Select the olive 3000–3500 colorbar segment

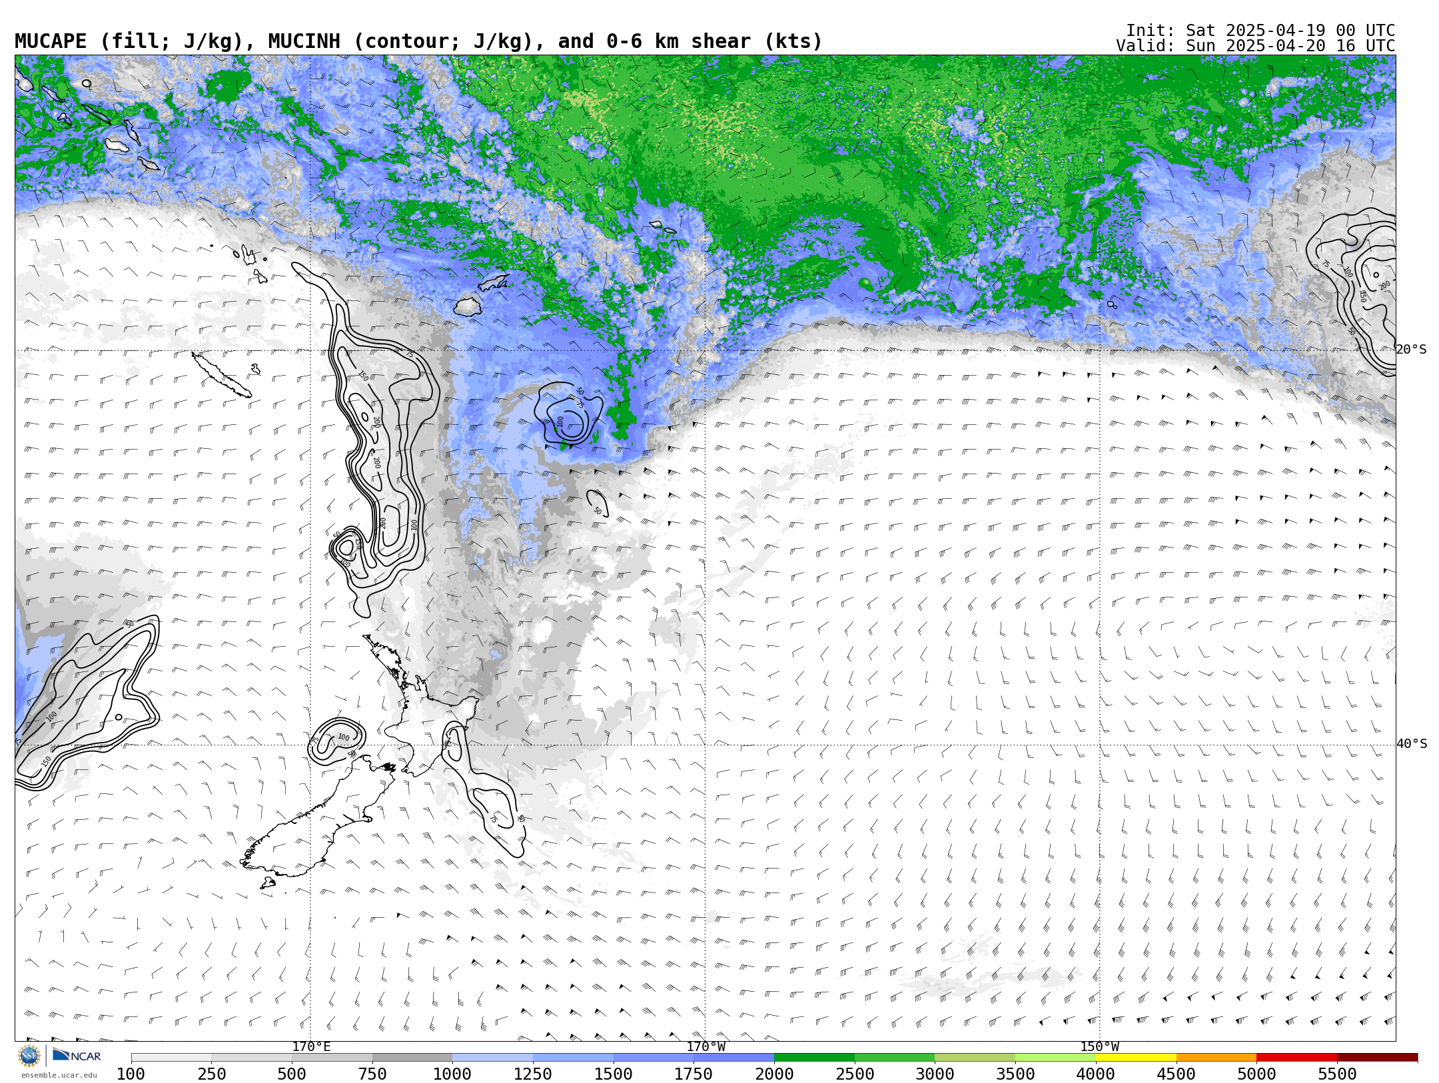(975, 1058)
